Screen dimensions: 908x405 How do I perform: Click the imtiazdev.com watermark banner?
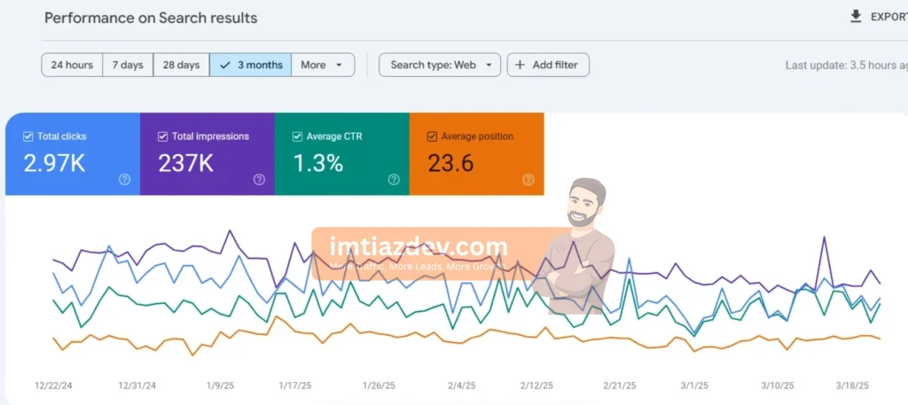(x=419, y=249)
